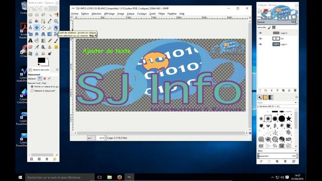Click the black foreground color swatch
The height and width of the screenshot is (181, 322).
tap(41, 60)
